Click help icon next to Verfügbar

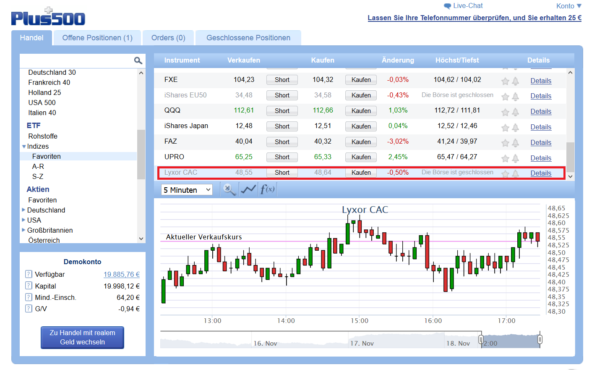(x=29, y=274)
